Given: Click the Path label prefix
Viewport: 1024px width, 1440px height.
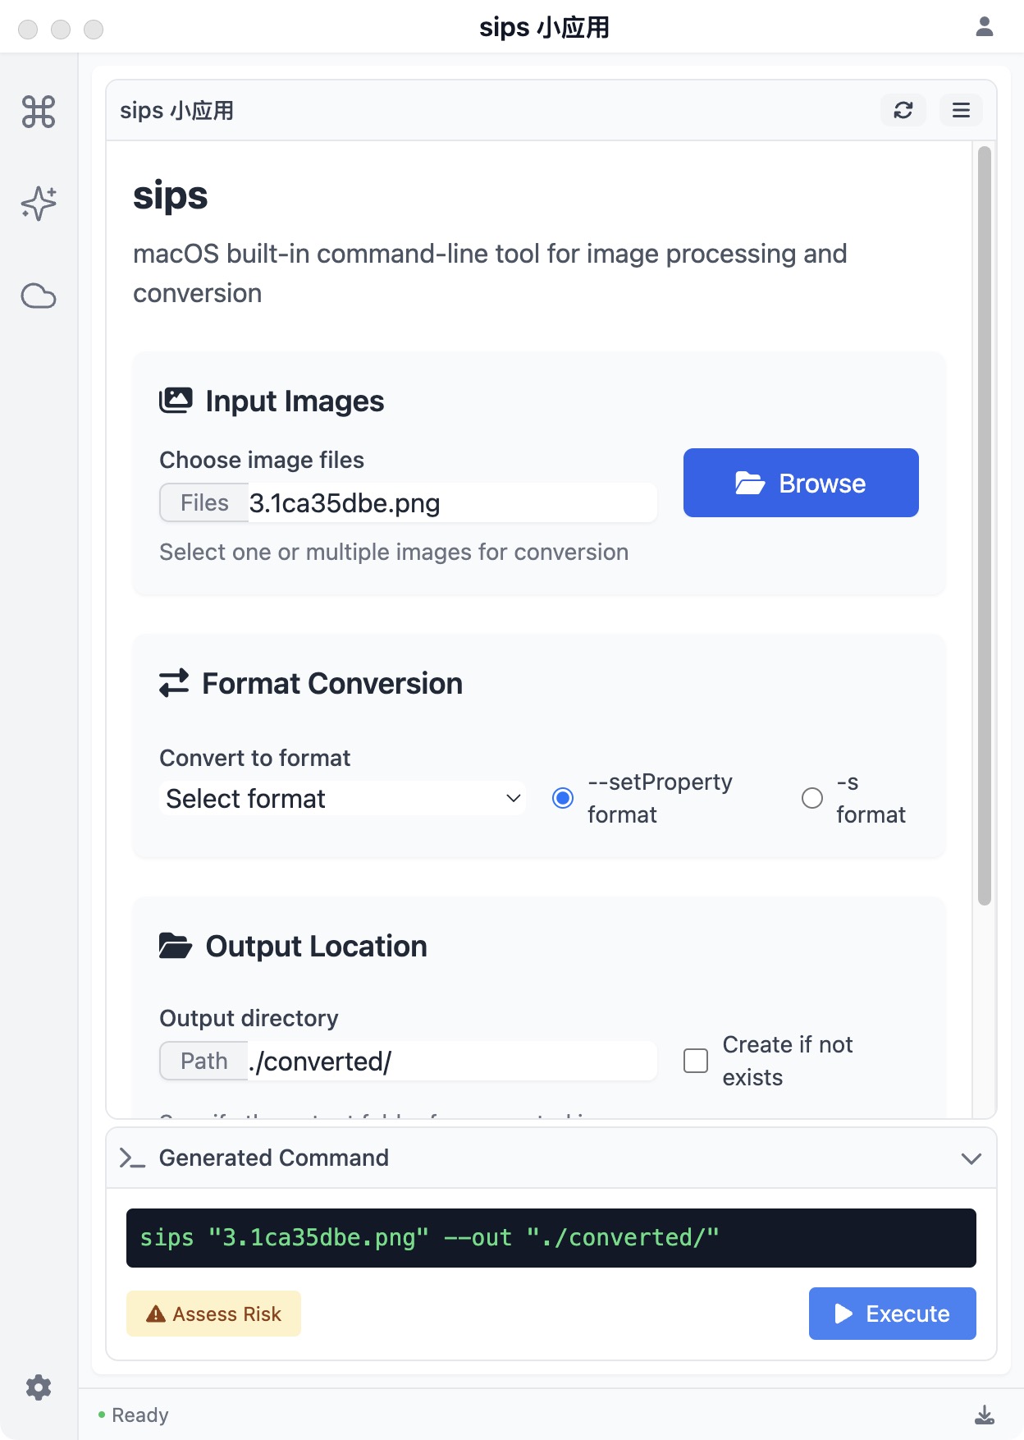Looking at the screenshot, I should click(x=204, y=1061).
